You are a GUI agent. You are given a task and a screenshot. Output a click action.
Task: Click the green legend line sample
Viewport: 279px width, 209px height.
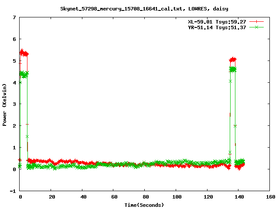[x=256, y=27]
